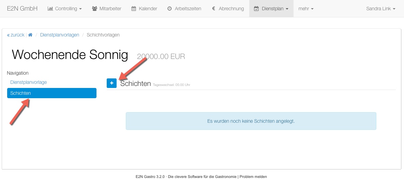
Task: Open Arbeitszeiten in the navbar
Action: pos(184,9)
